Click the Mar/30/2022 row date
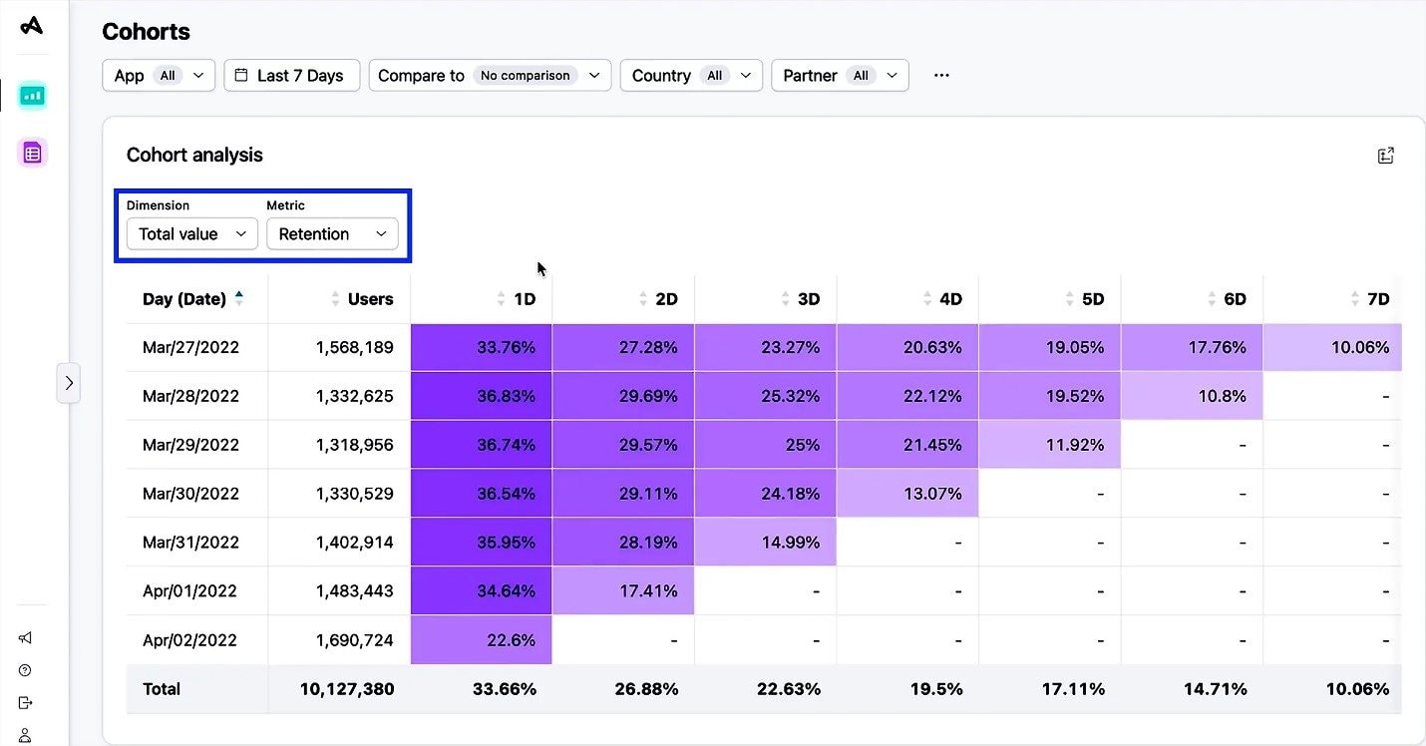The height and width of the screenshot is (746, 1426). coord(190,494)
